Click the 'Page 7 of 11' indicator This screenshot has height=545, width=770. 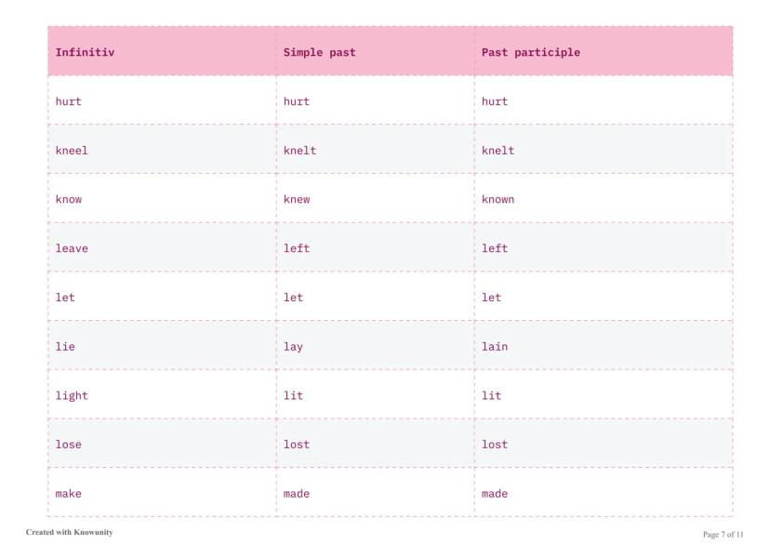pyautogui.click(x=724, y=534)
